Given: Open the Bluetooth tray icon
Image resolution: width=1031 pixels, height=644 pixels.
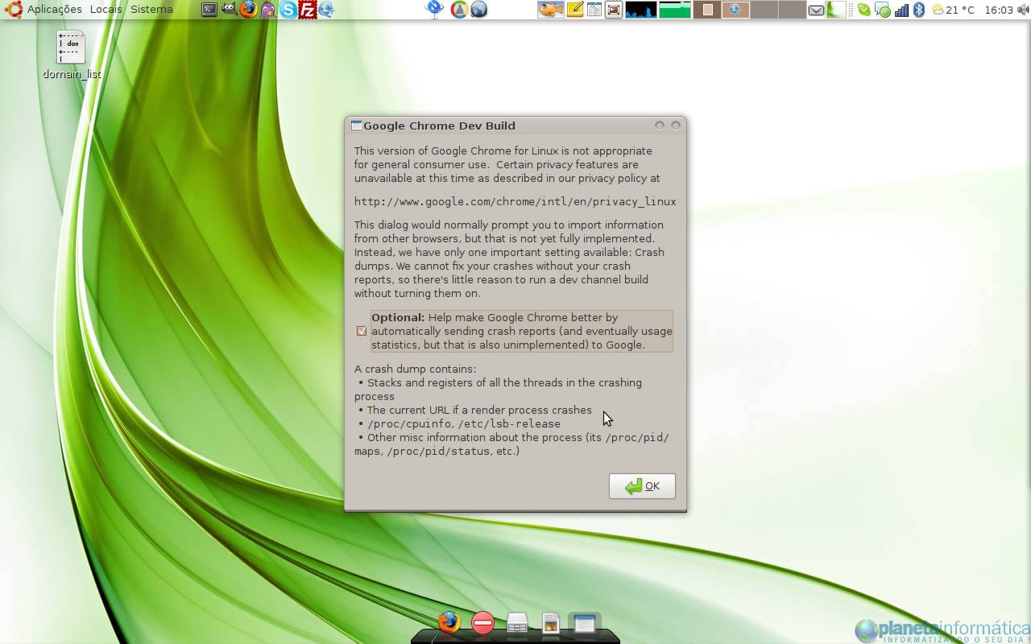Looking at the screenshot, I should coord(918,10).
